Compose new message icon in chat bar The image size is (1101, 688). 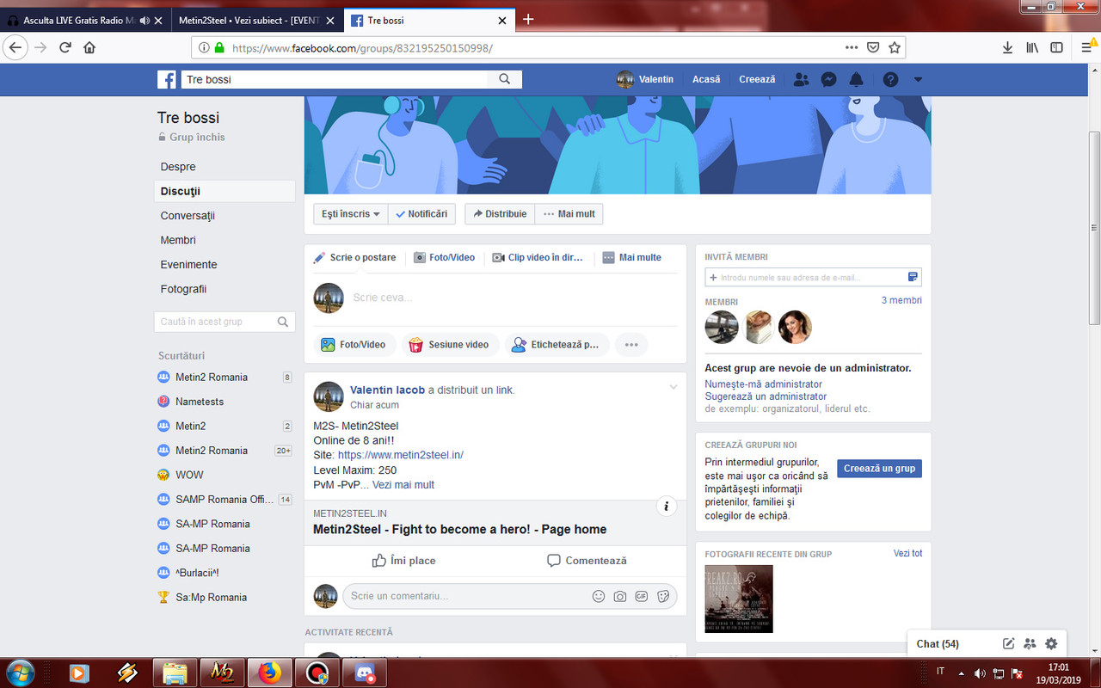tap(1009, 643)
